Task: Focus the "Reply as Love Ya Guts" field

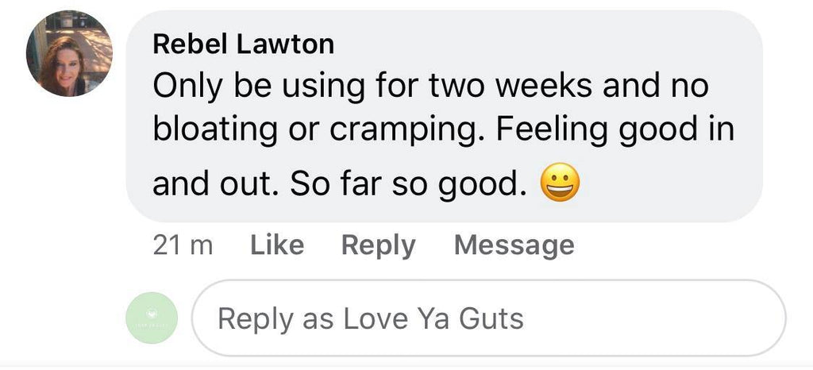Action: click(488, 319)
